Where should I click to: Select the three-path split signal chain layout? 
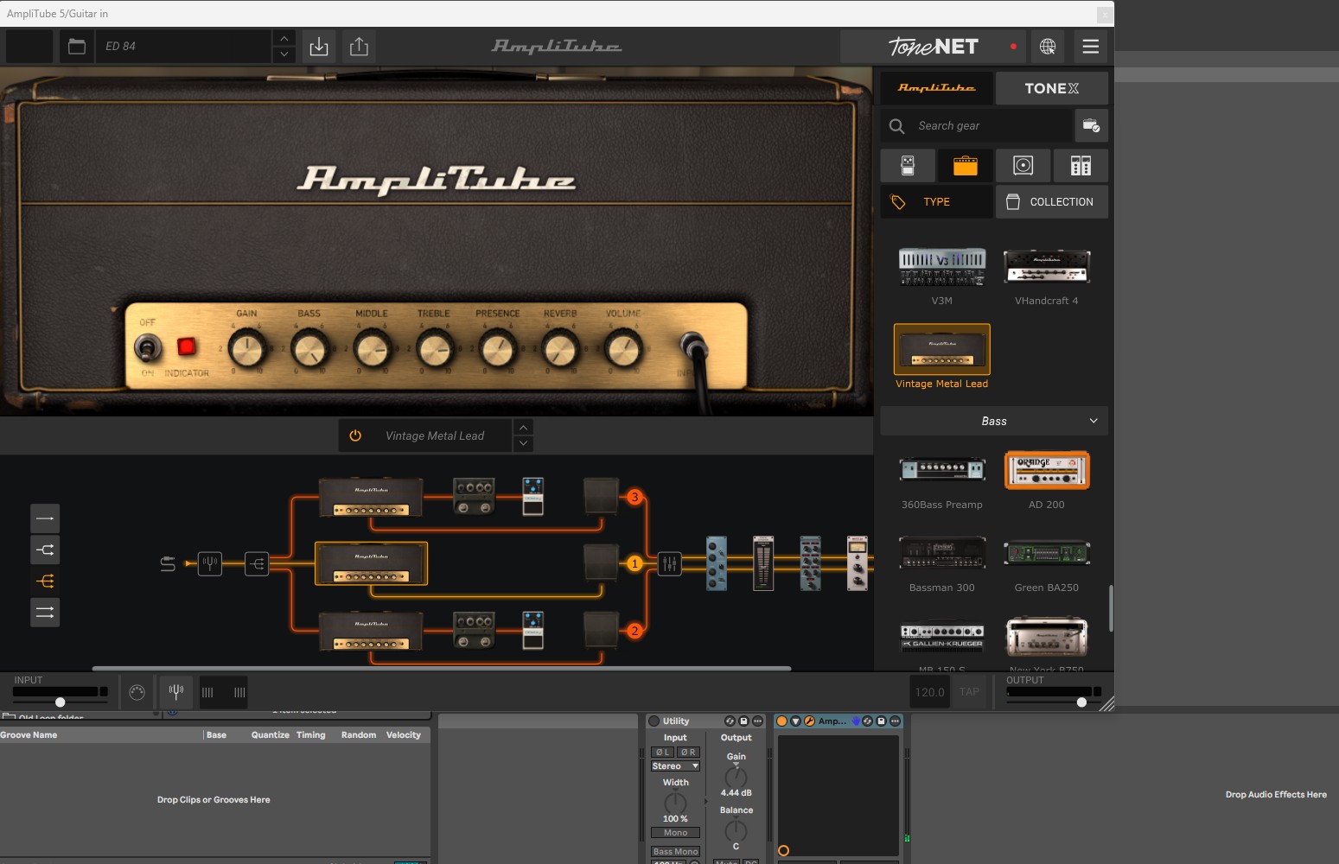click(45, 581)
